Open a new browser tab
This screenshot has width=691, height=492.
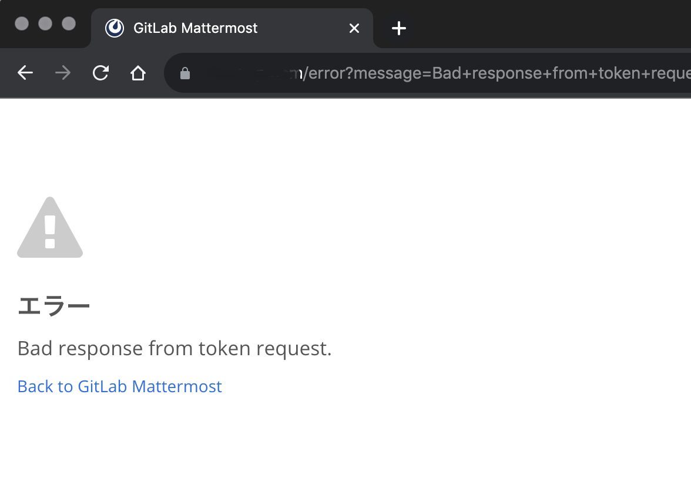tap(399, 28)
